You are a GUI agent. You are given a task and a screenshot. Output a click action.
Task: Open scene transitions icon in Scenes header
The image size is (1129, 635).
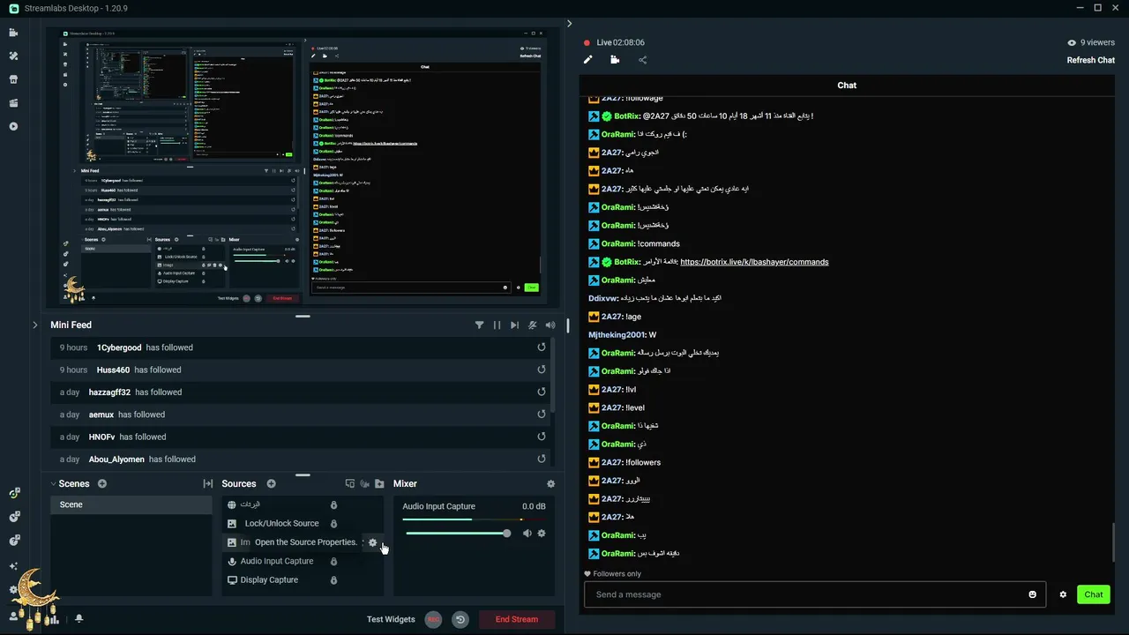(208, 483)
